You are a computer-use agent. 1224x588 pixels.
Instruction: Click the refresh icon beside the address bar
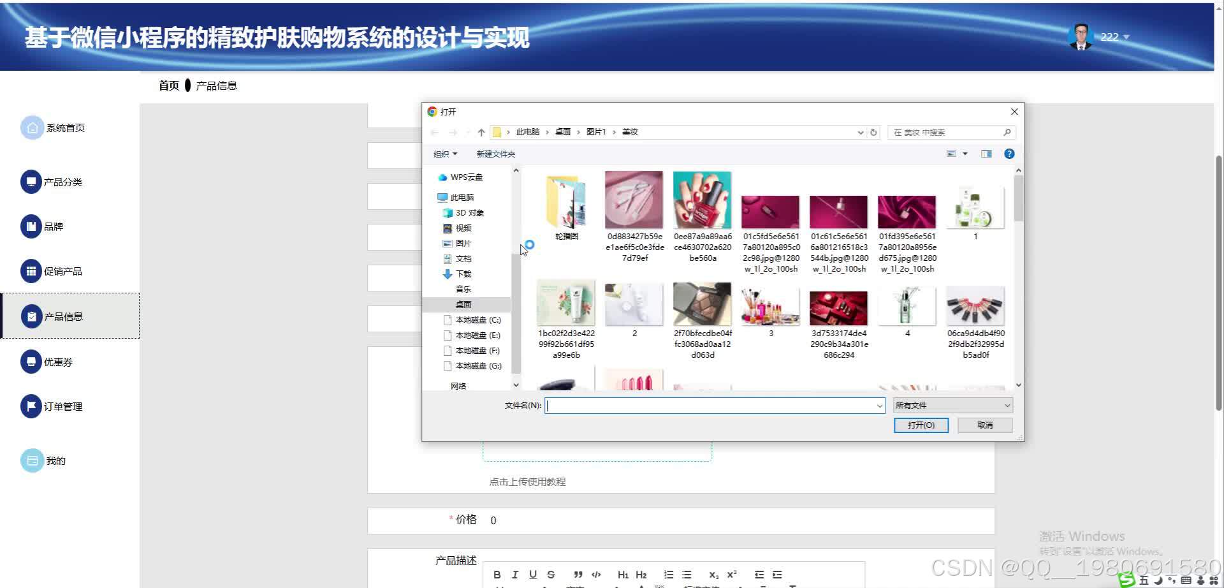[874, 132]
